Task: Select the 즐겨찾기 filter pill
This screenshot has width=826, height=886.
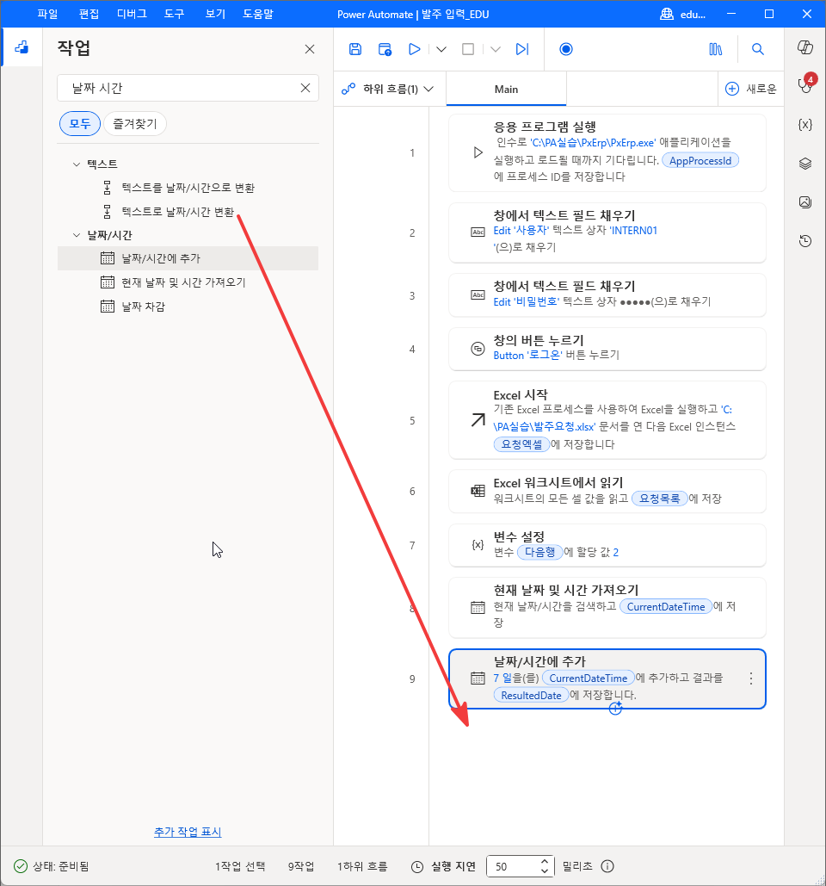Action: [135, 124]
